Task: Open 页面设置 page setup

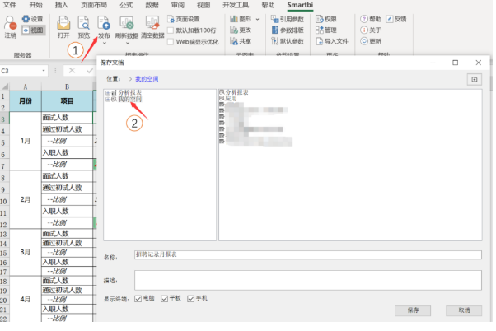Action: [184, 19]
